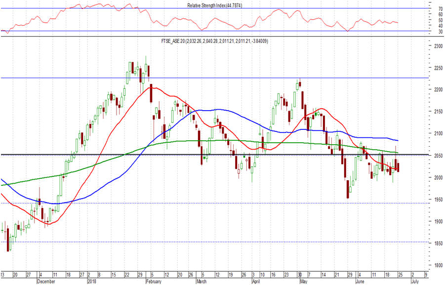The image size is (445, 285).
Task: Click the 2100 price axis label
Action: pos(439,133)
